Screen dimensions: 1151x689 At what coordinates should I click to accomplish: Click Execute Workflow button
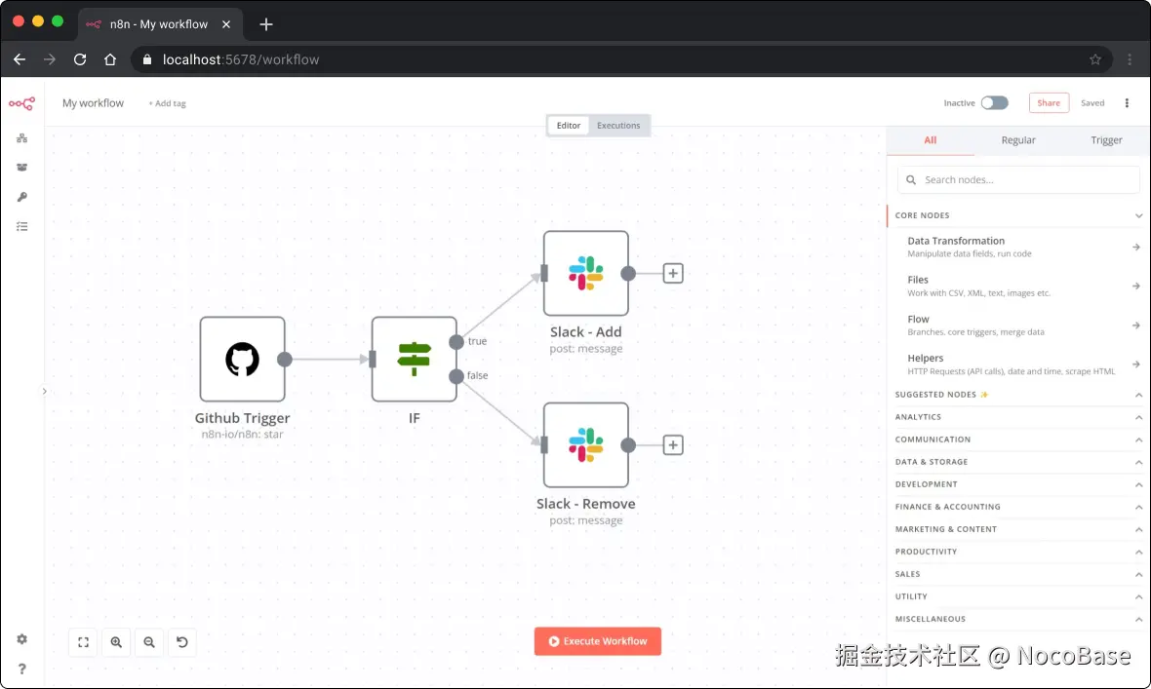click(x=598, y=641)
